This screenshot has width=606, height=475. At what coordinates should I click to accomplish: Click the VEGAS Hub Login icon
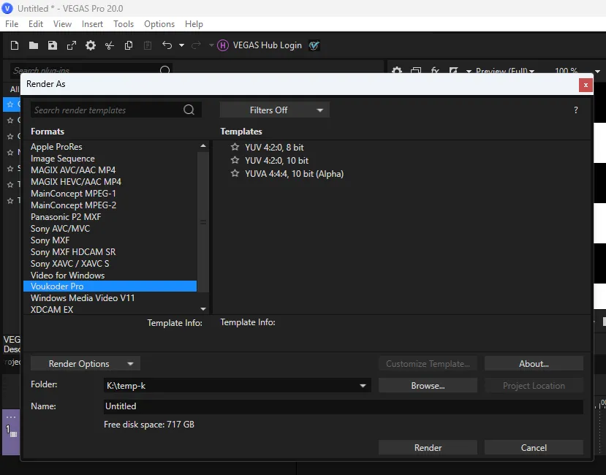(x=223, y=45)
